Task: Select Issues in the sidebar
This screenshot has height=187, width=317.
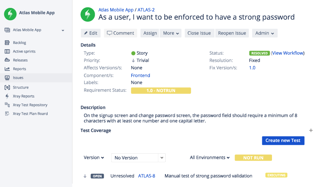Action: pos(18,78)
